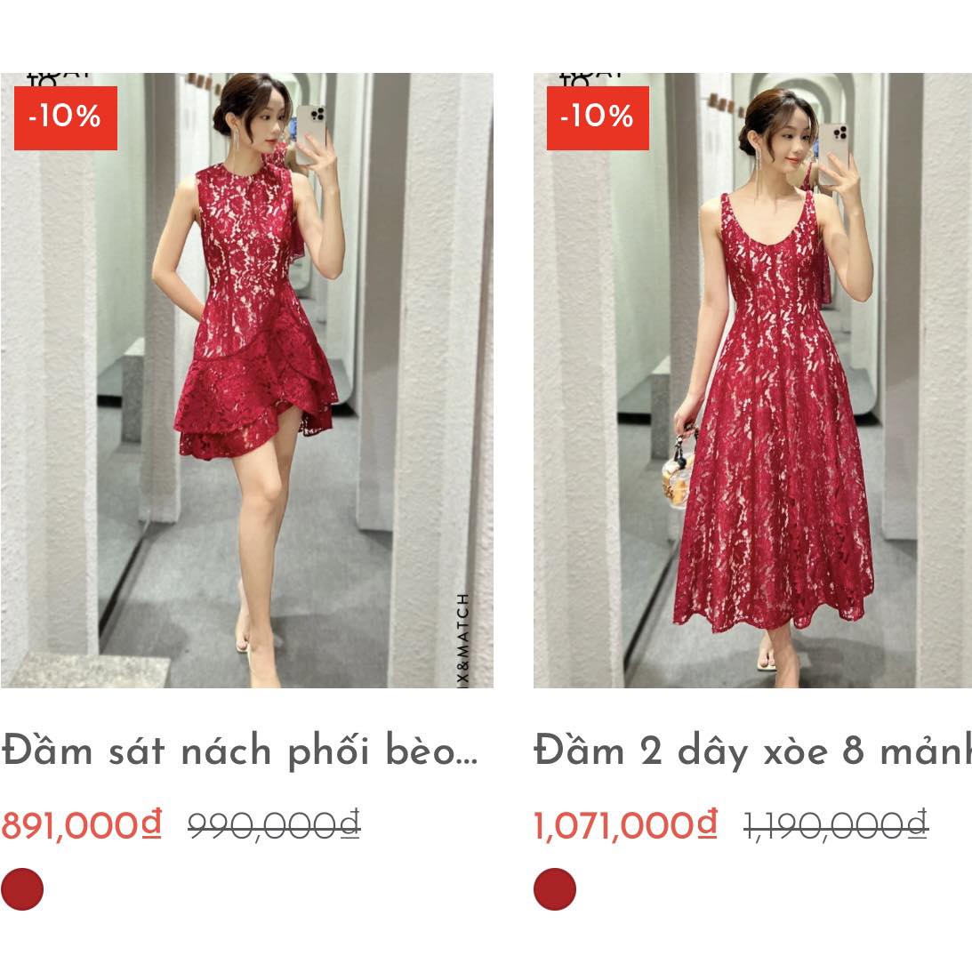Screen dimensions: 972x972
Task: Open product title Đầm 2 dây xòe 8 mảnh
Action: (752, 751)
